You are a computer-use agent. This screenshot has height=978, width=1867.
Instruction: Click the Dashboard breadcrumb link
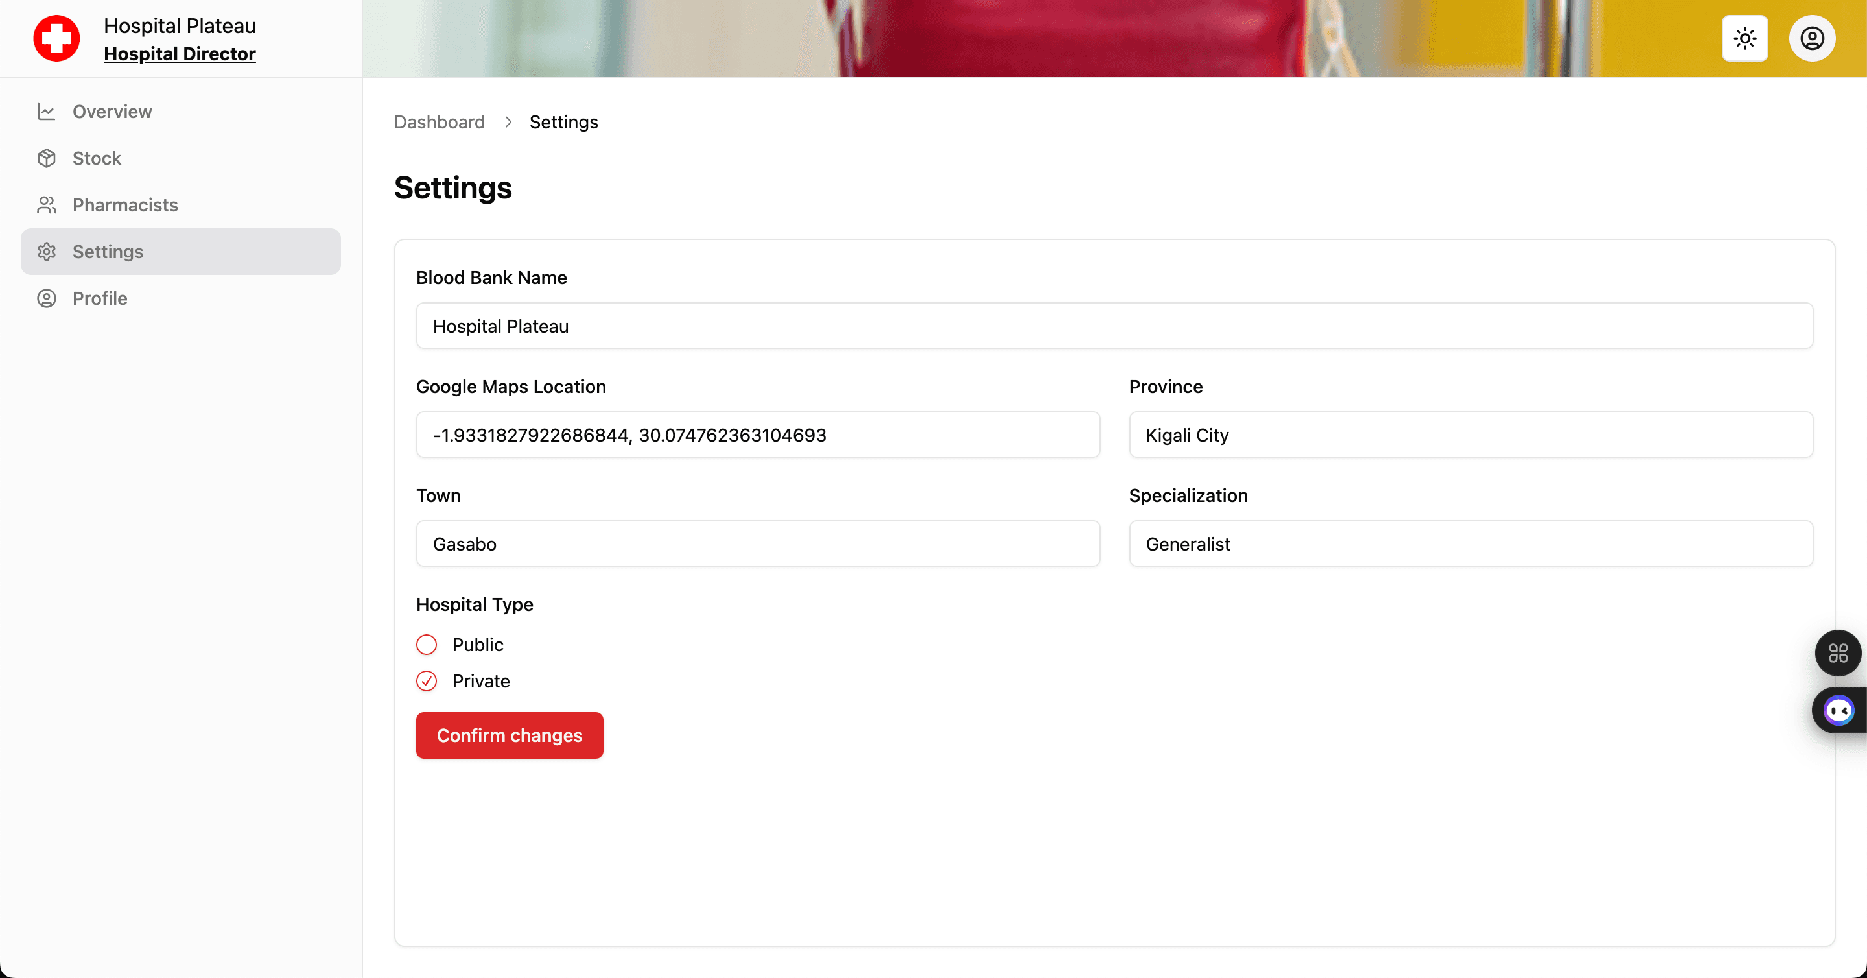tap(438, 122)
